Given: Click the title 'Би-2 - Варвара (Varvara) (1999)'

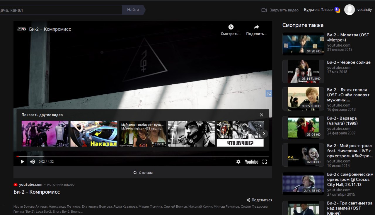Looking at the screenshot, I should pyautogui.click(x=342, y=121).
